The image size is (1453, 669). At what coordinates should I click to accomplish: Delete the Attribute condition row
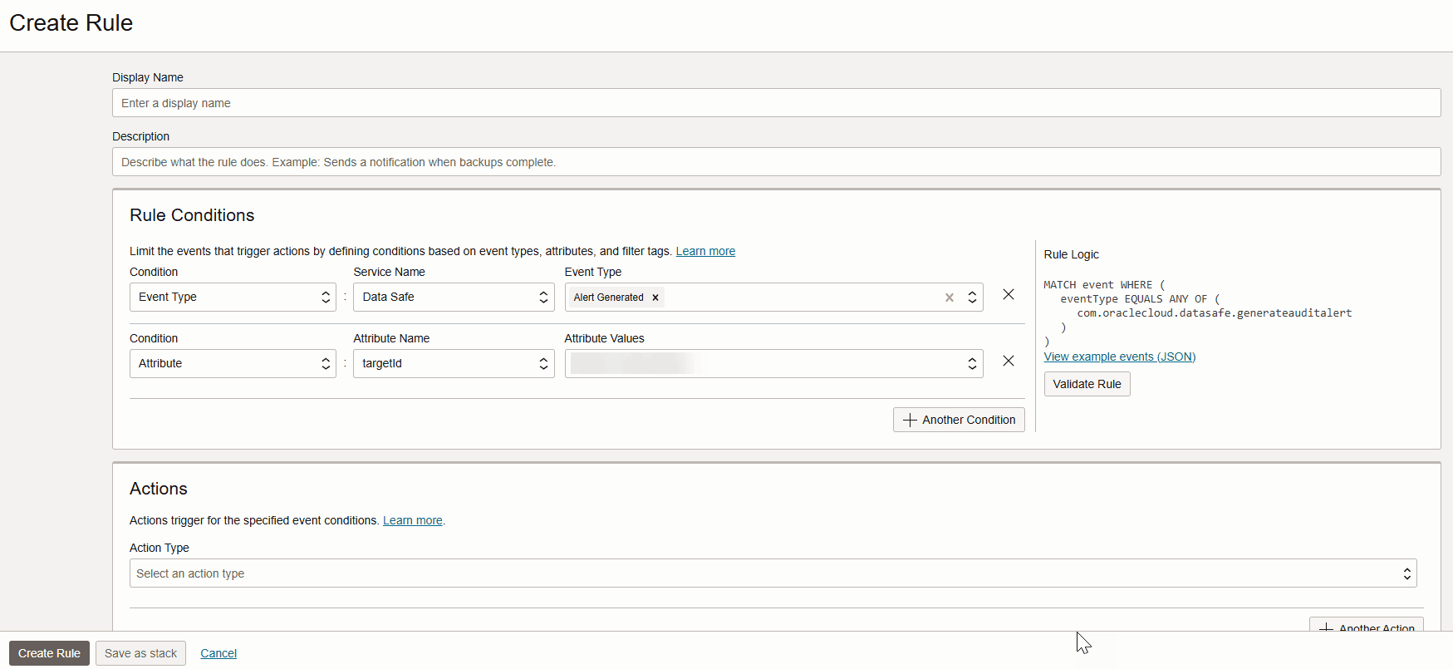(1008, 362)
